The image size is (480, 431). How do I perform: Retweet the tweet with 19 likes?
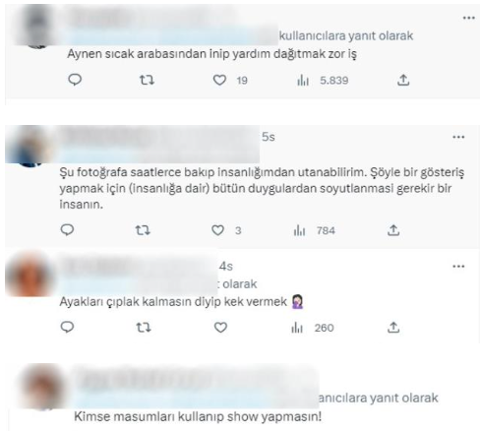(147, 80)
